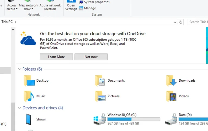Click the Music folder label
This screenshot has width=208, height=131.
41,96
